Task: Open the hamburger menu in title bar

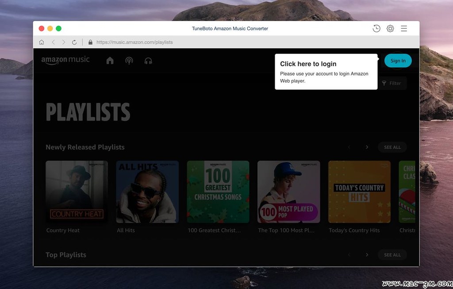Action: pyautogui.click(x=404, y=28)
